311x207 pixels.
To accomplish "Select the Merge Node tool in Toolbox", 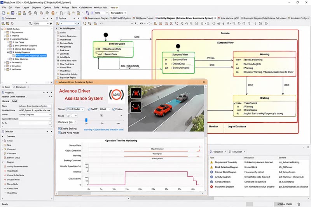I will (x=65, y=47).
